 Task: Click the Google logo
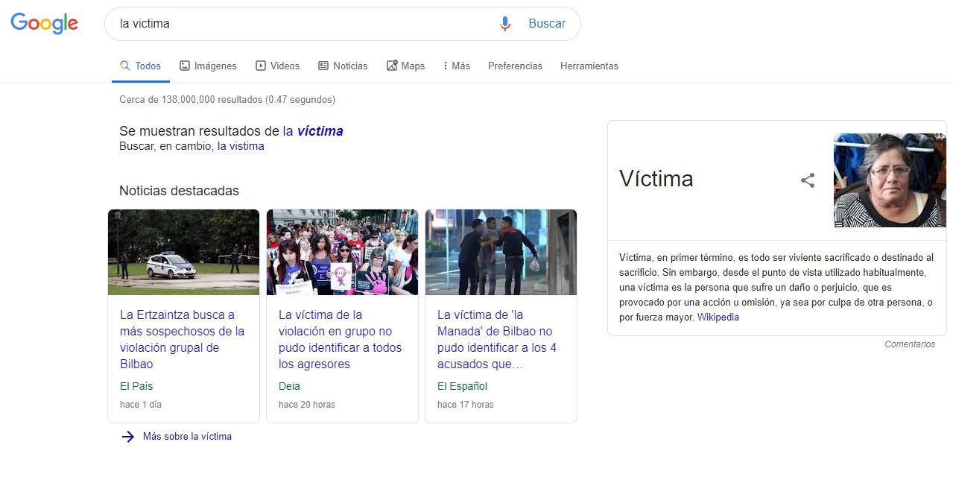click(44, 24)
